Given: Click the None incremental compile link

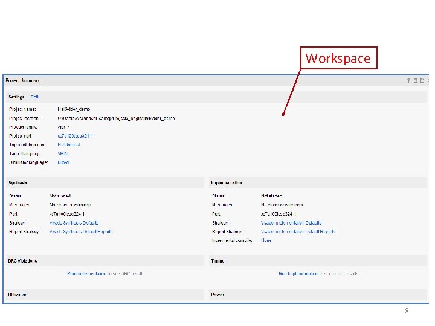Looking at the screenshot, I should 266,241.
